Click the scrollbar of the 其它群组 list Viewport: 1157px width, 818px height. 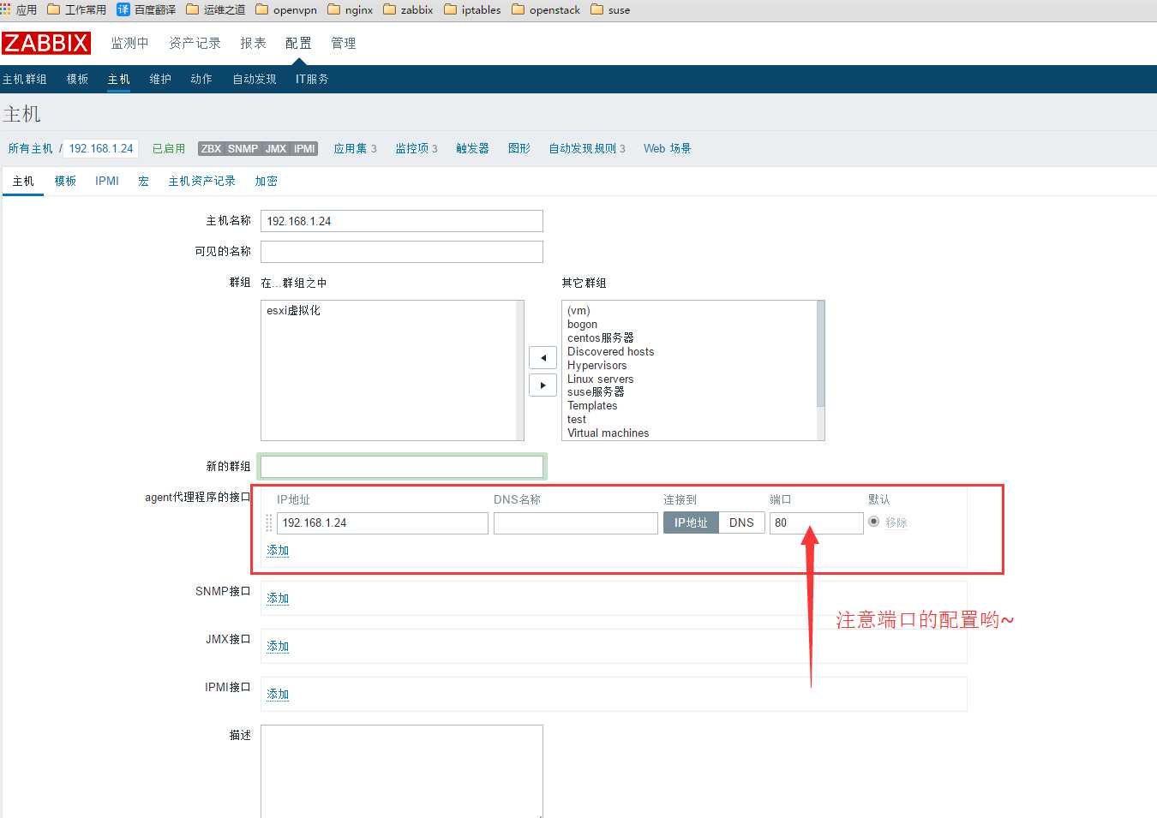[x=821, y=370]
